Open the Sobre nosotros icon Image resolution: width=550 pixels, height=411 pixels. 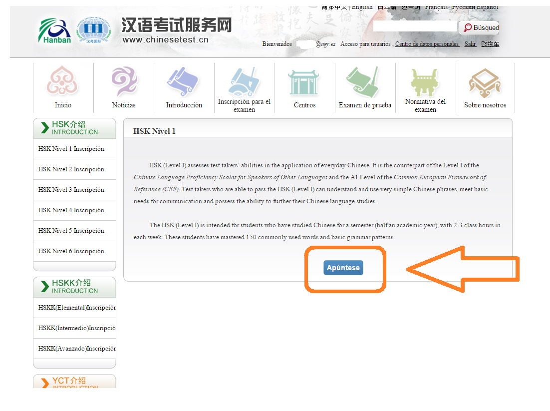[x=485, y=83]
